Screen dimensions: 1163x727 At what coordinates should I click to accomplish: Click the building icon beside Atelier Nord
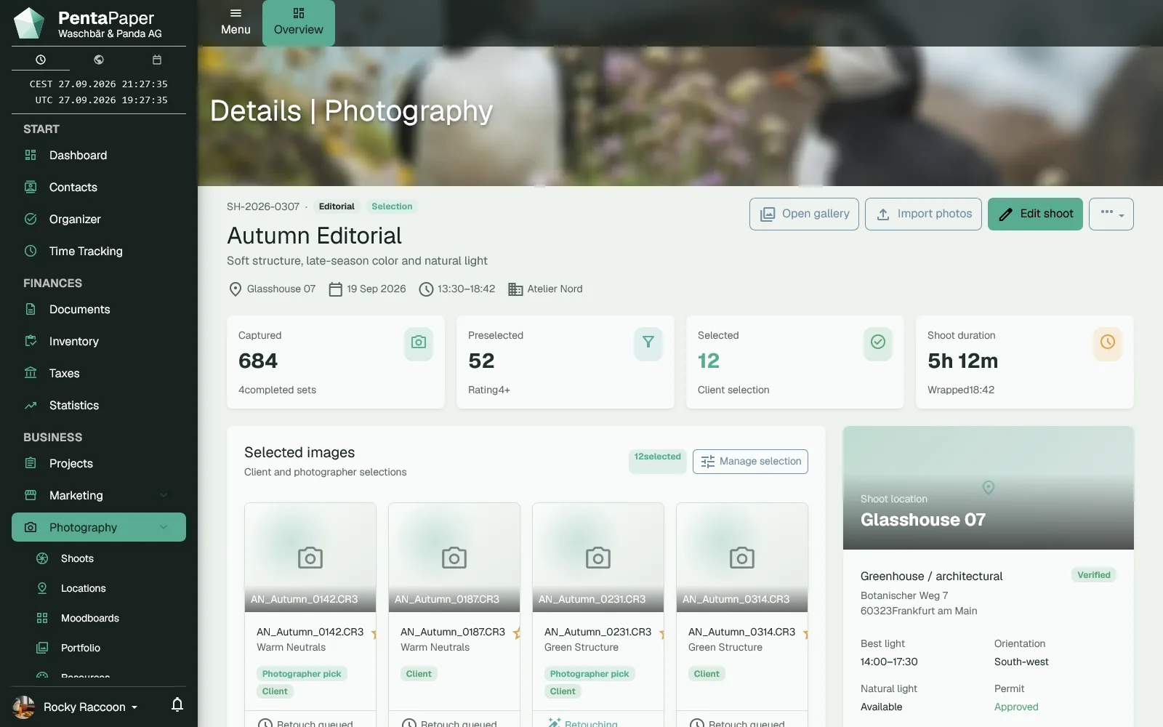pos(515,289)
